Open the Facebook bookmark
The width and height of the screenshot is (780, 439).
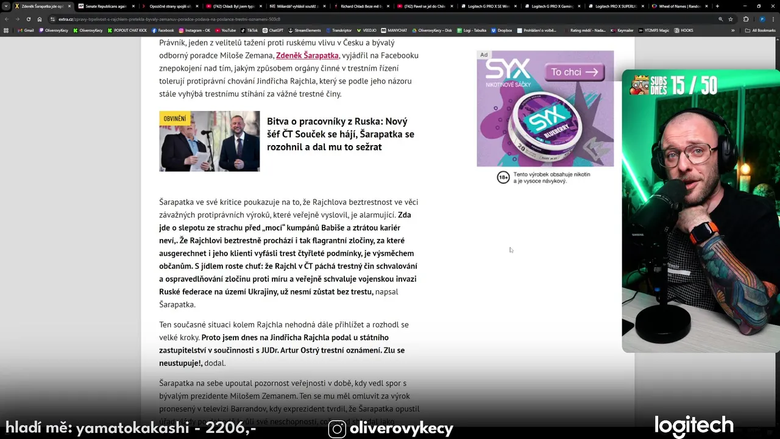pyautogui.click(x=163, y=30)
